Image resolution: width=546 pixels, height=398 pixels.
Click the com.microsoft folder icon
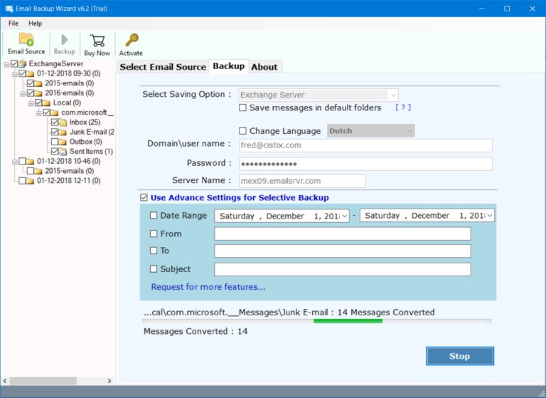click(55, 112)
